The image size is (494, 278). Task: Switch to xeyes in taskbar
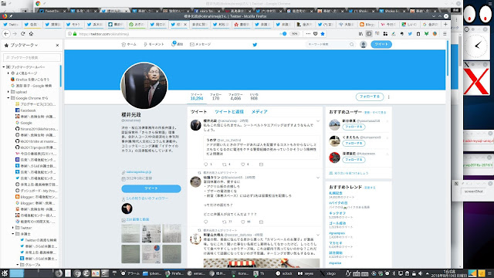tap(306, 273)
